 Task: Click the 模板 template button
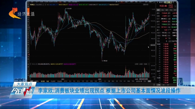coord(149,81)
